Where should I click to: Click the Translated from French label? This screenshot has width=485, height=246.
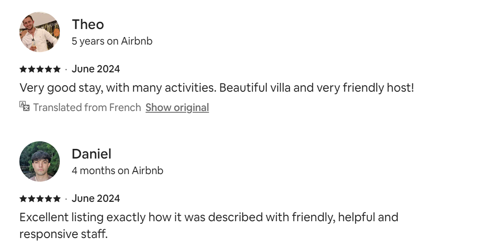[x=87, y=108]
